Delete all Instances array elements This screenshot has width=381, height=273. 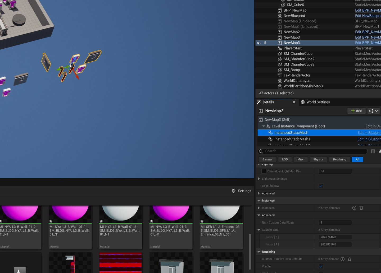point(361,208)
